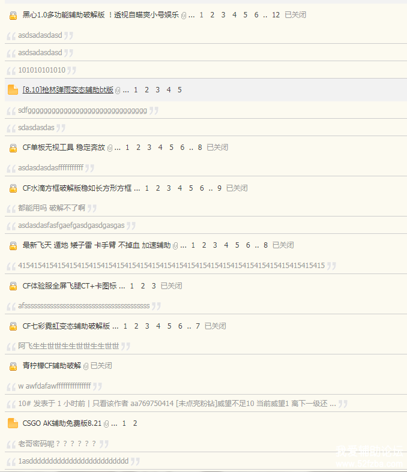Click reply preview '1asddddddddddddddddddddddd'
407x472 pixels.
(x=73, y=461)
